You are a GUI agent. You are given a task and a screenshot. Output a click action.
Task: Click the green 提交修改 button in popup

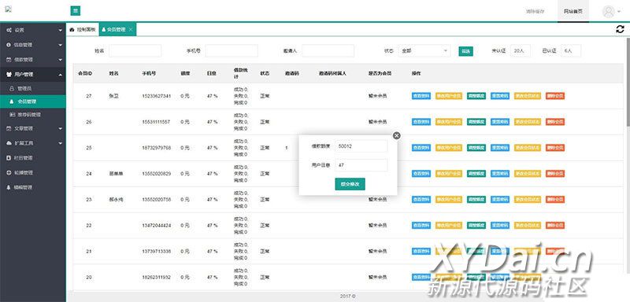tap(350, 184)
